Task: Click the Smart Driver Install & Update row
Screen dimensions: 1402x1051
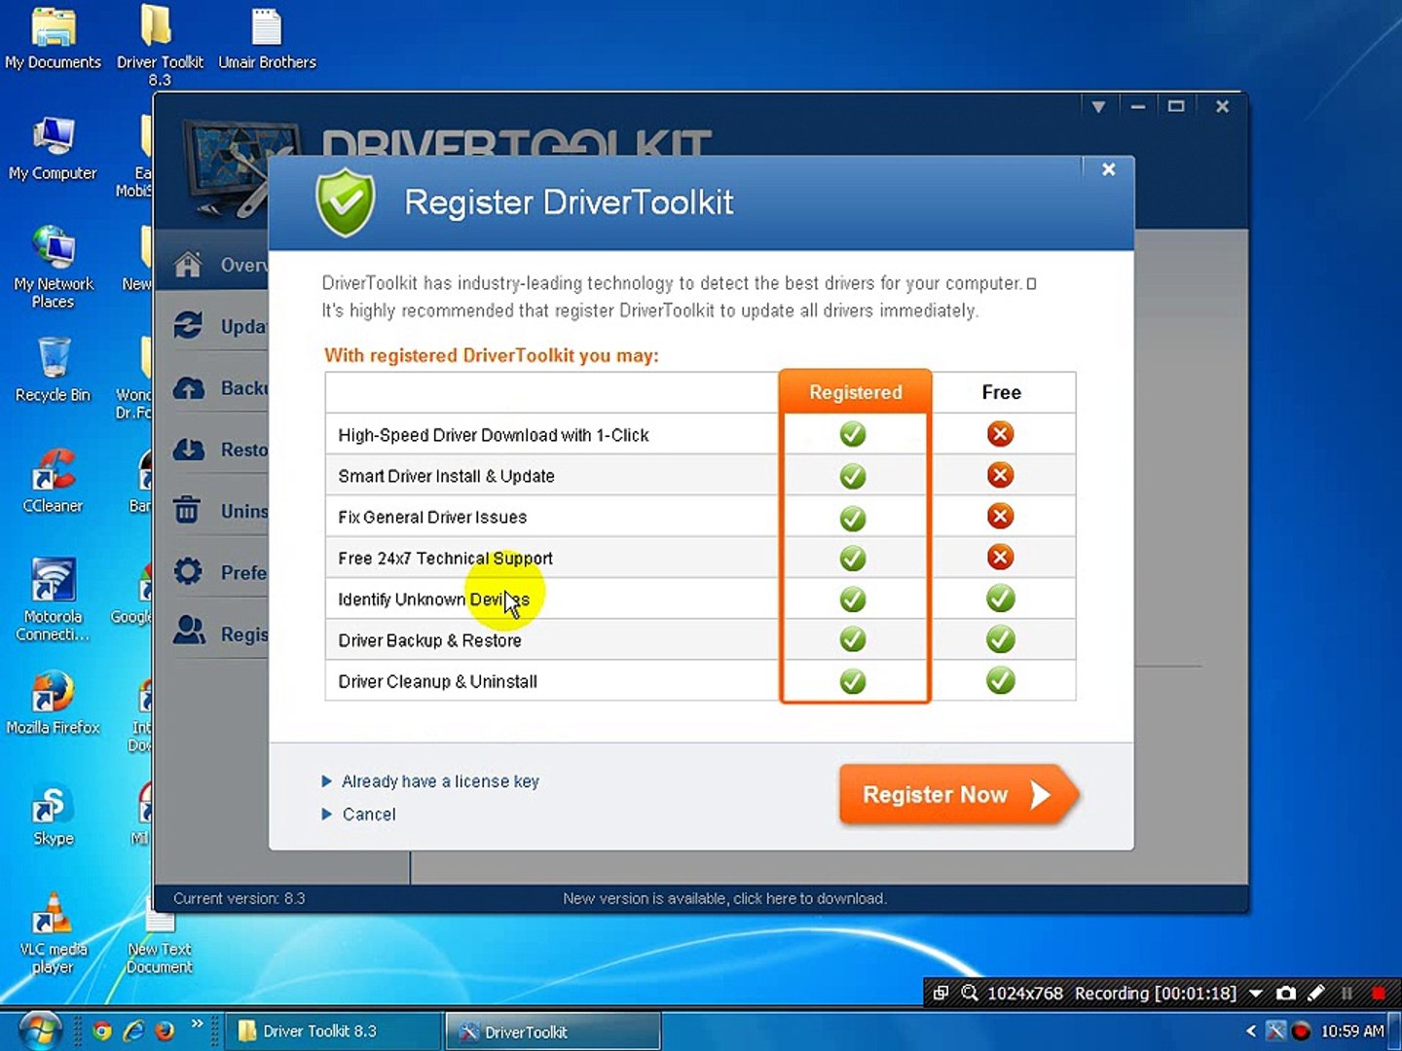Action: (x=700, y=476)
